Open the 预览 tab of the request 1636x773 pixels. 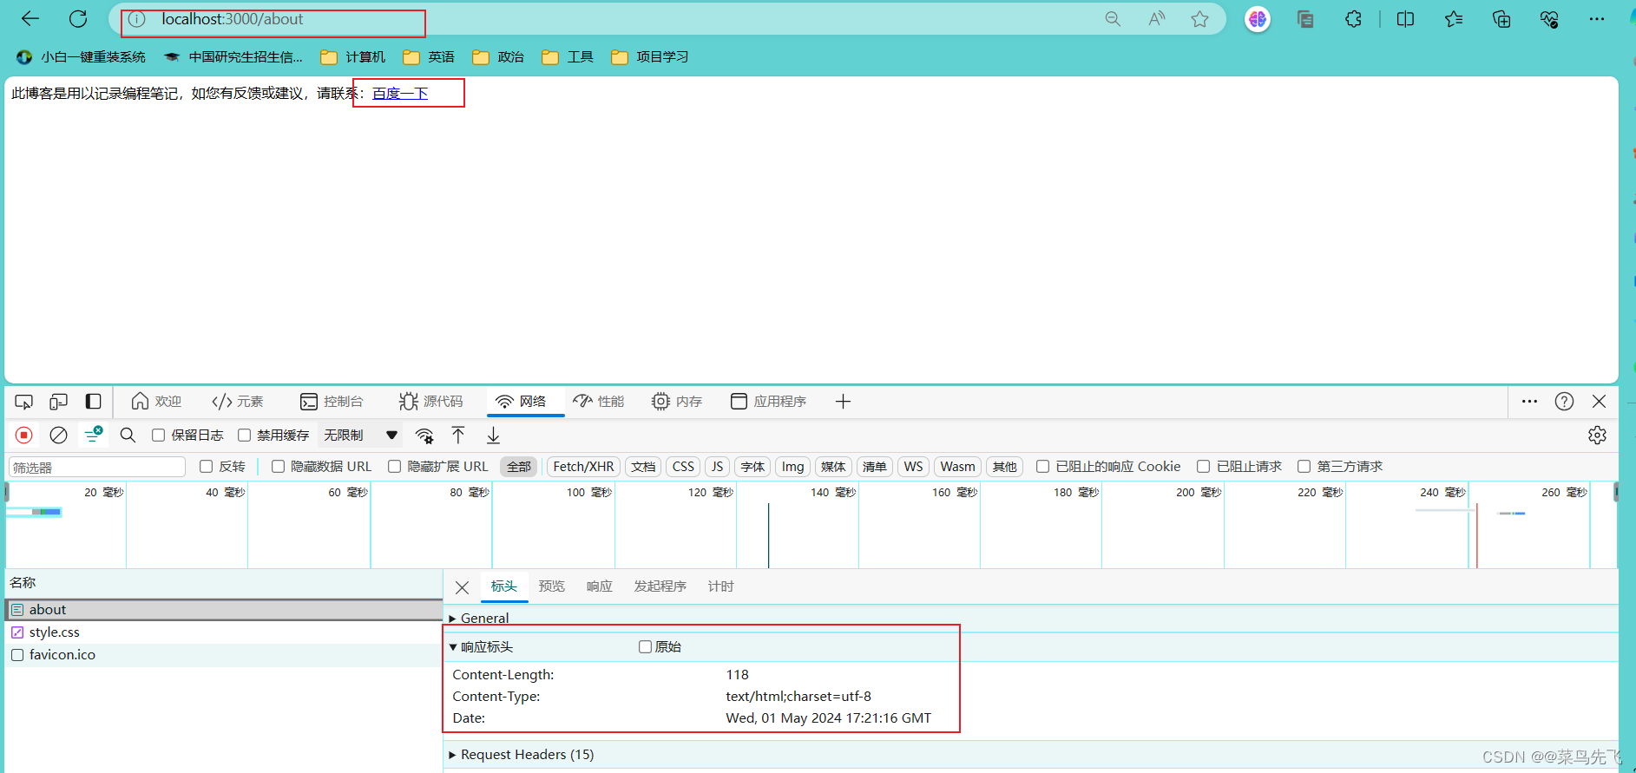(552, 586)
